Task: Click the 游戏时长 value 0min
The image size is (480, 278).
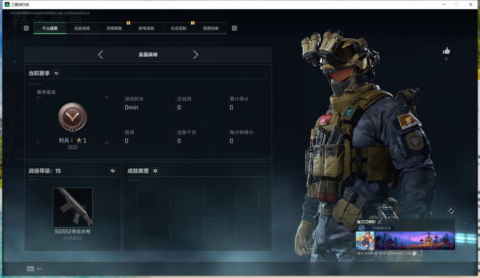Action: pos(131,107)
